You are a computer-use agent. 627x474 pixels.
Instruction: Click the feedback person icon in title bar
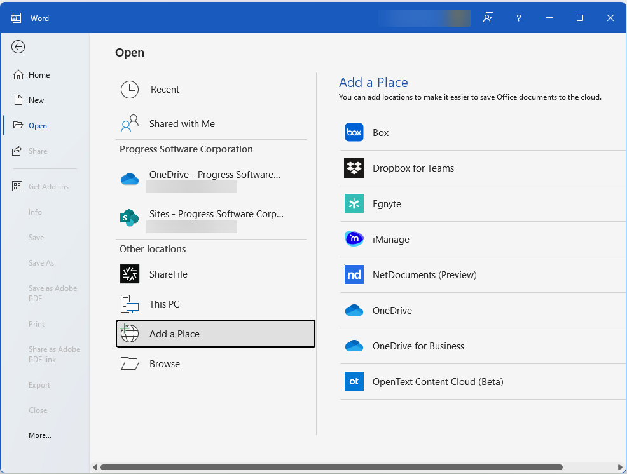488,18
